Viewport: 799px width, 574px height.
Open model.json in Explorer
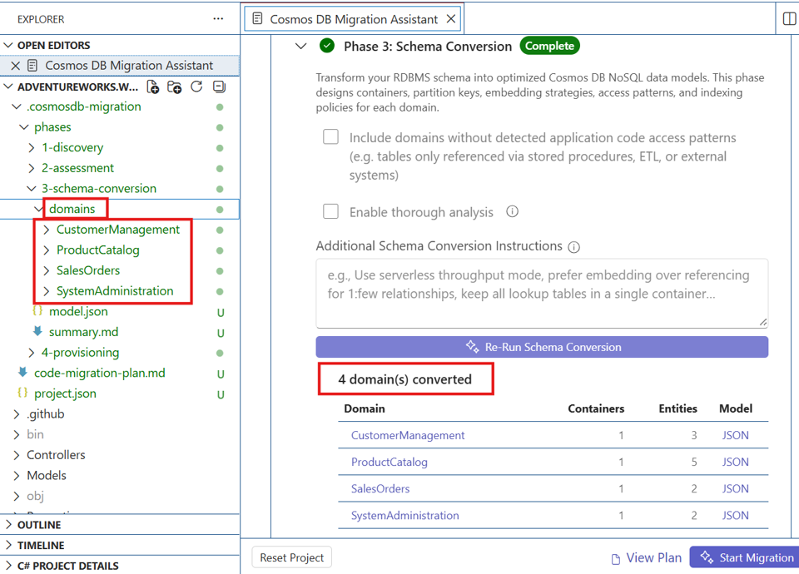tap(78, 311)
